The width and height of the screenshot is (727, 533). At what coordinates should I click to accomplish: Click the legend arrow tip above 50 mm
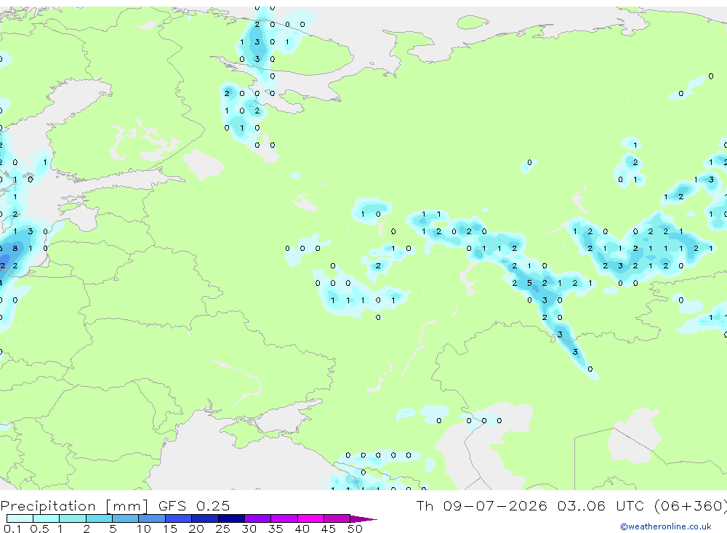click(x=363, y=519)
